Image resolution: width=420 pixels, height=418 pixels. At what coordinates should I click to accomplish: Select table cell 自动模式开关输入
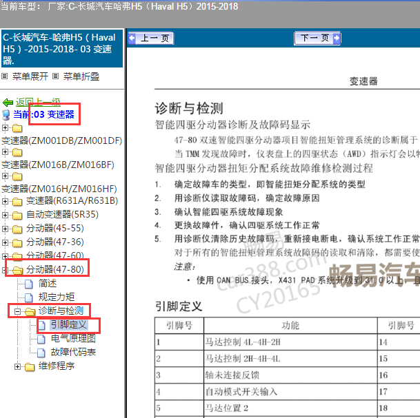[x=290, y=392]
